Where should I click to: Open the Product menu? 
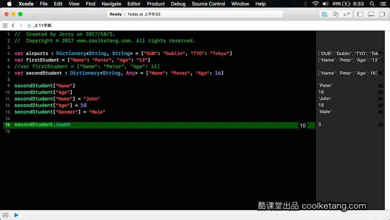[156, 4]
